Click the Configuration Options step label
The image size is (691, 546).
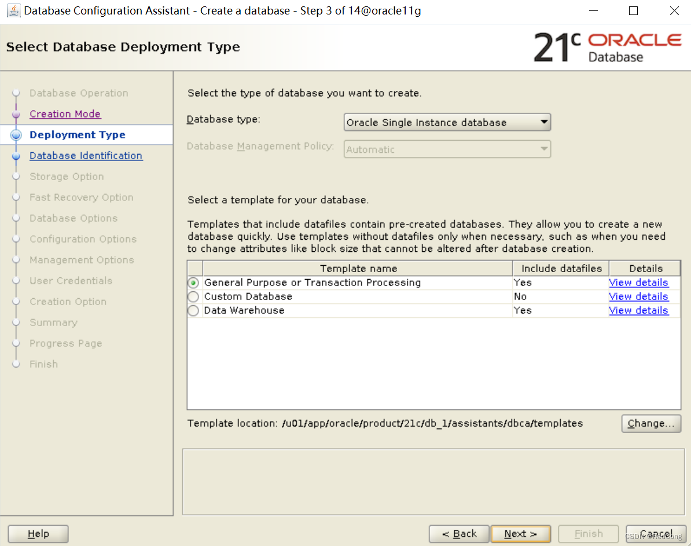tap(83, 239)
